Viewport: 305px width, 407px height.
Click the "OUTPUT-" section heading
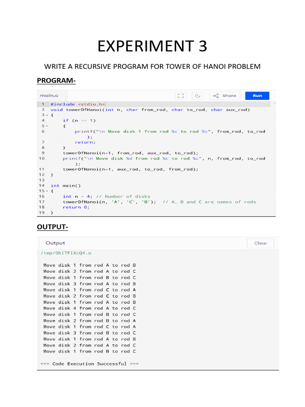(52, 227)
